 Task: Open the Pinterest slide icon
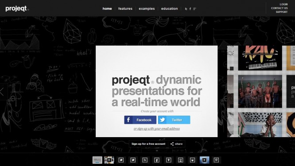tap(216, 160)
